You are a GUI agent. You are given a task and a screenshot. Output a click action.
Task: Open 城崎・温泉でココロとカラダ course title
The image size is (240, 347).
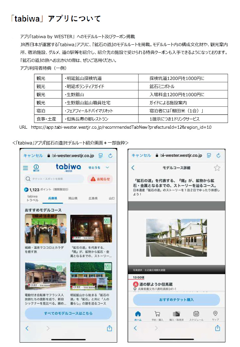pyautogui.click(x=44, y=250)
